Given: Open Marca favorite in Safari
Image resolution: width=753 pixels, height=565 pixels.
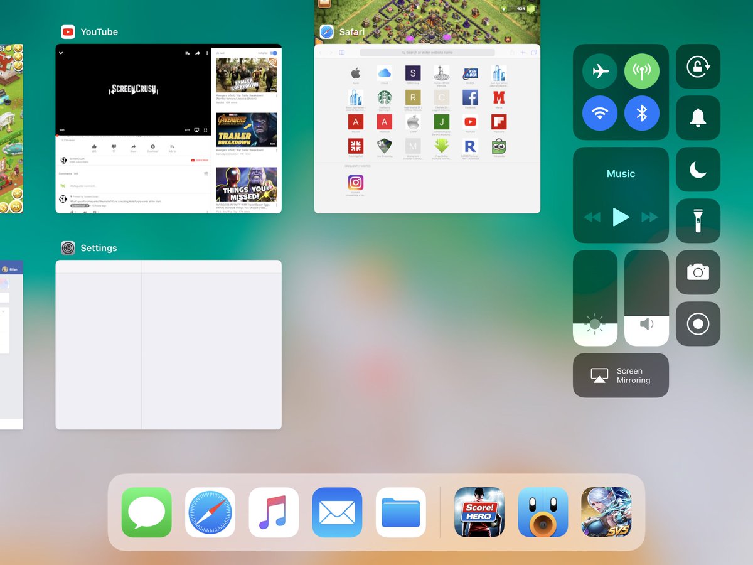Looking at the screenshot, I should coord(499,97).
